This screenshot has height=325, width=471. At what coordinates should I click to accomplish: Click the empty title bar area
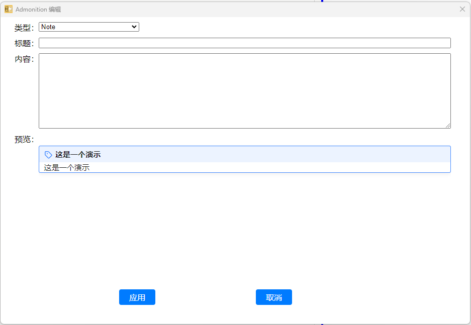point(251,9)
